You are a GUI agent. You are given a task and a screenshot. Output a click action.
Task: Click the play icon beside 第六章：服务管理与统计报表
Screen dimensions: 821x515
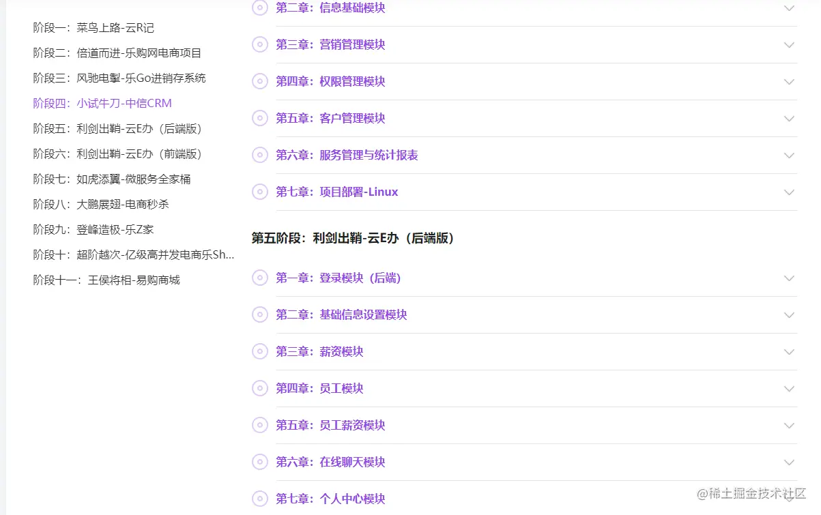point(260,155)
